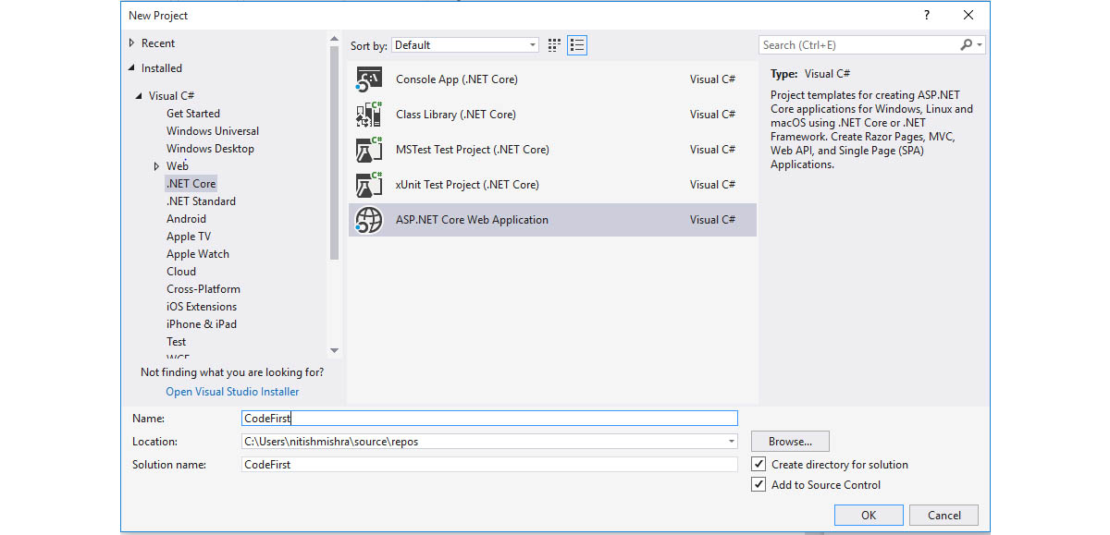The image size is (1110, 535).
Task: Choose the MSTest Test Project template icon
Action: pyautogui.click(x=369, y=150)
